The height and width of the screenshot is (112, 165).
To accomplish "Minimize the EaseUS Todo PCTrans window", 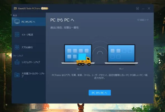I will click(143, 8).
